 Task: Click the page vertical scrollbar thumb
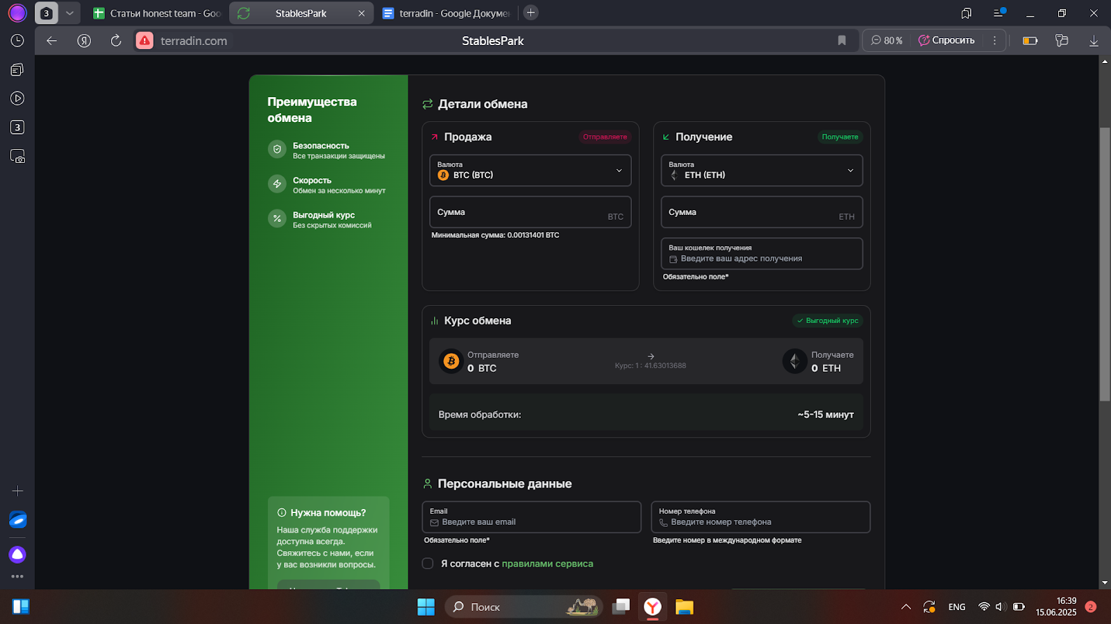(x=1105, y=263)
